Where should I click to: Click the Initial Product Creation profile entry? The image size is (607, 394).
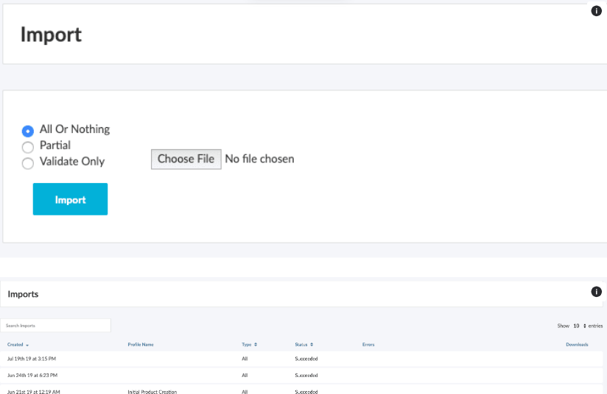tap(152, 392)
